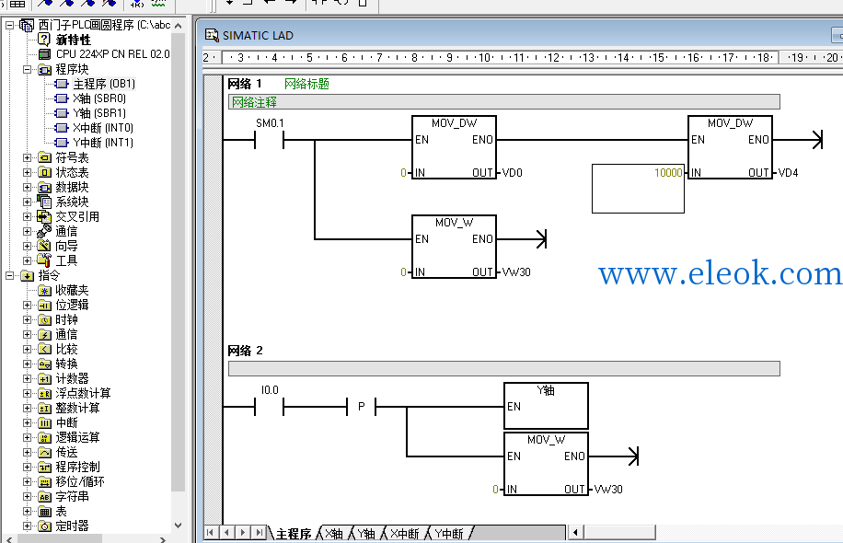843x543 pixels.
Task: Click the 时钟 clock folder icon
Action: 44,320
